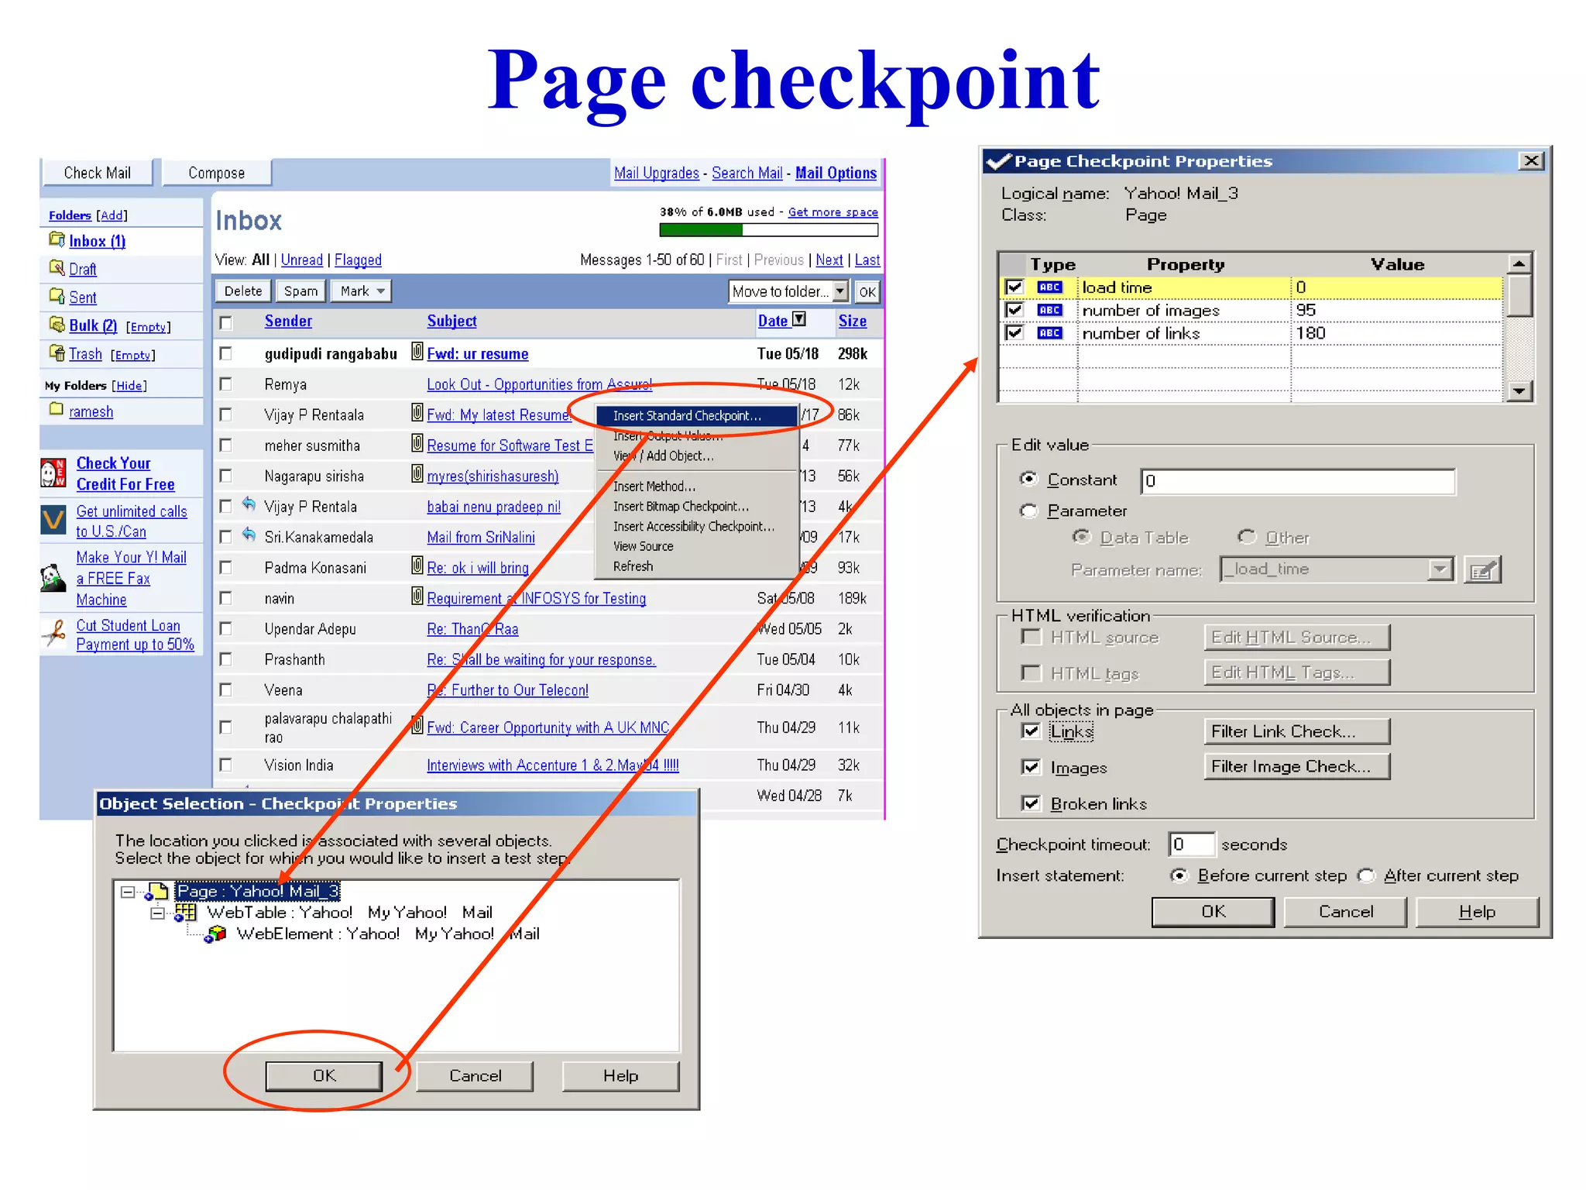Viewport: 1586px width, 1190px height.
Task: Click the Draft folder icon
Action: pos(57,267)
